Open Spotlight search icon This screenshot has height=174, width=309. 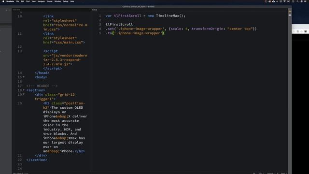tap(297, 1)
